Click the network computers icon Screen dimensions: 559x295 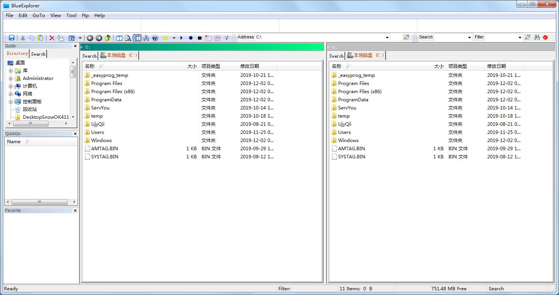point(146,38)
